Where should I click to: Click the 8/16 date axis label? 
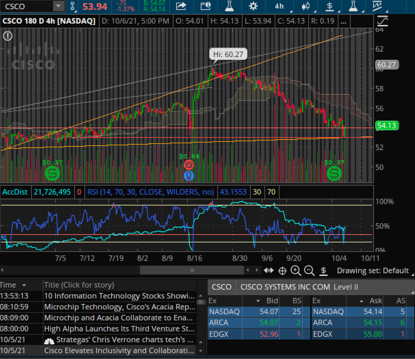tap(194, 258)
